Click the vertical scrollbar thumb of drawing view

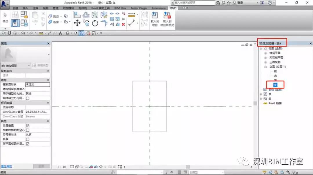click(x=255, y=103)
